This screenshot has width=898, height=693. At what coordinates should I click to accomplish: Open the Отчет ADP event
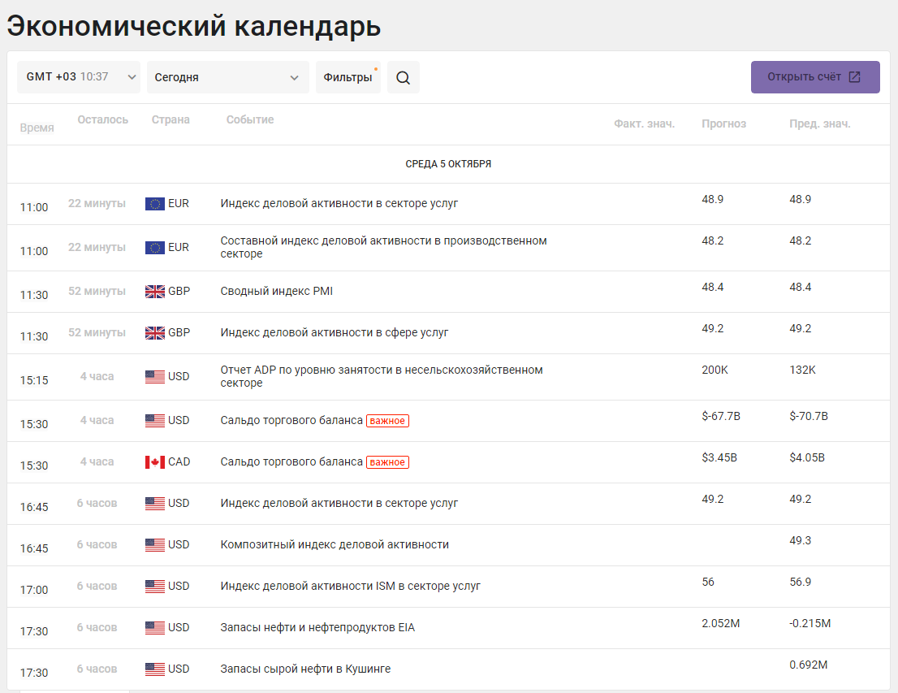[x=382, y=376]
